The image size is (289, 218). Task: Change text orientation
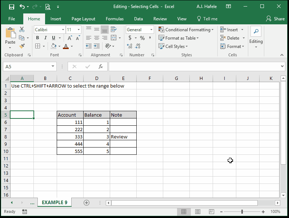[x=108, y=46]
